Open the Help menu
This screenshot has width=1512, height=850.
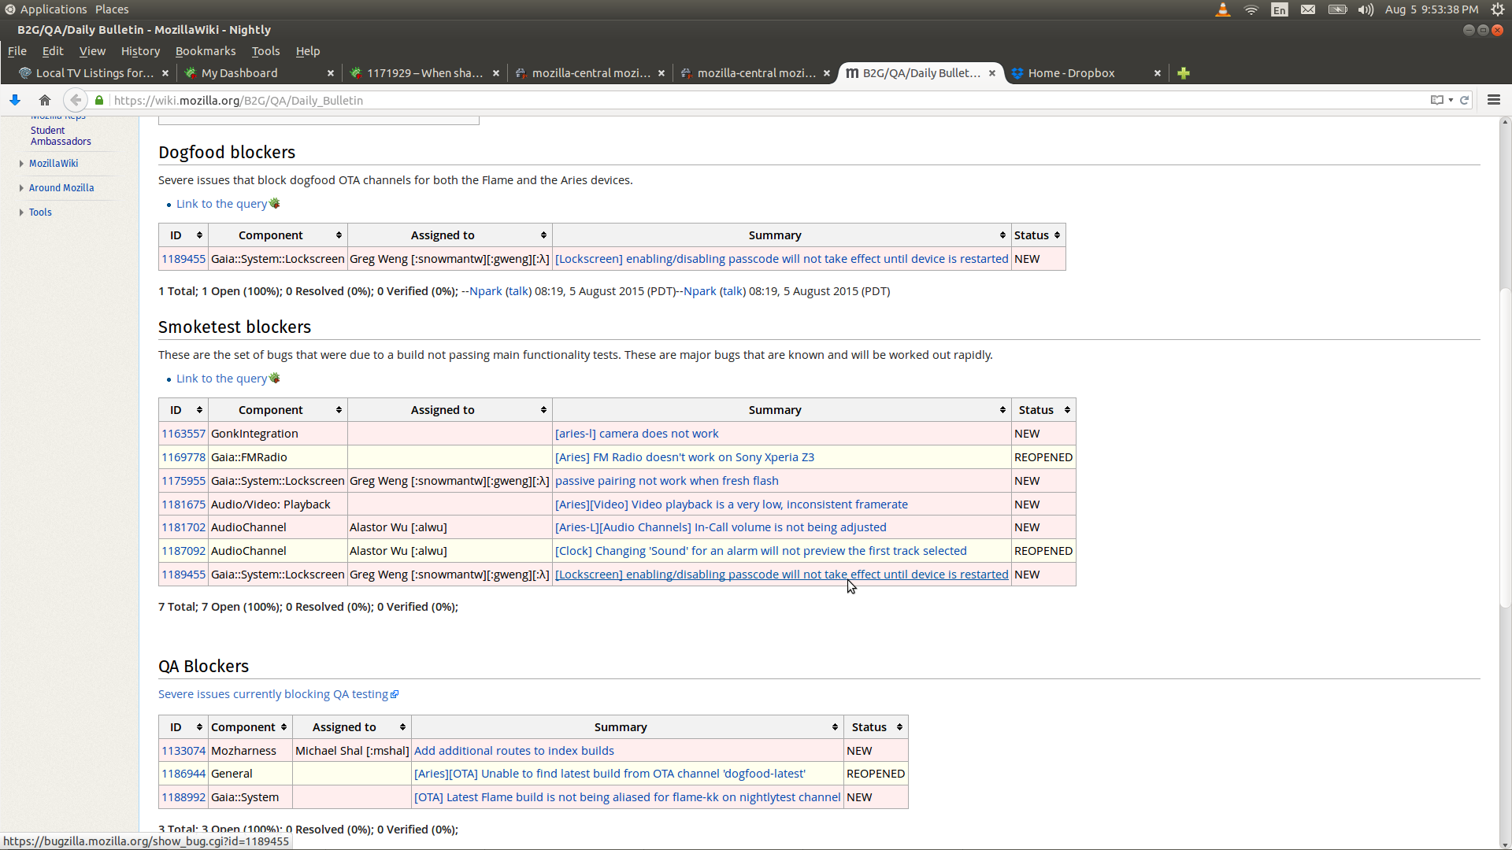tap(308, 51)
